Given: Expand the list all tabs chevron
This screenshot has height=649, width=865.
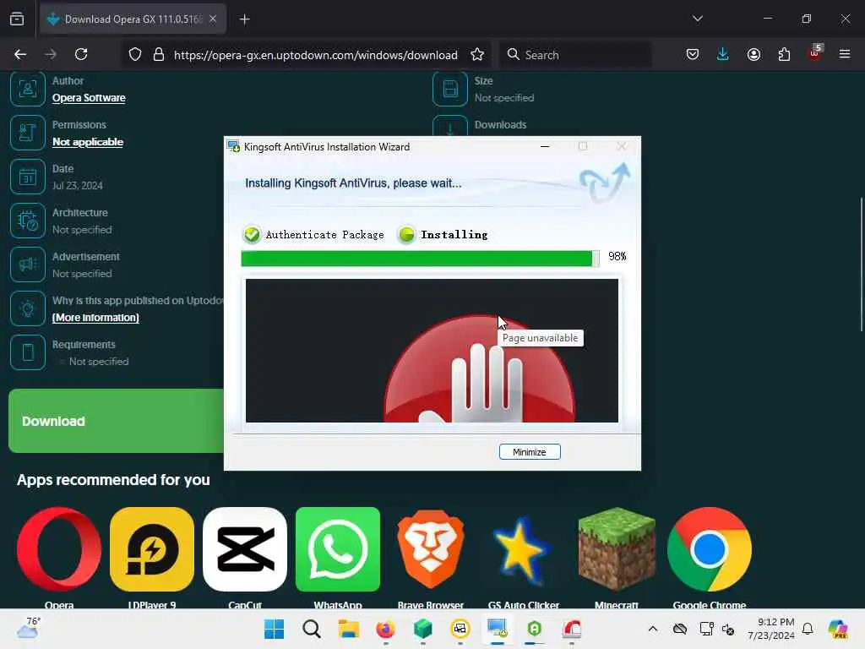Looking at the screenshot, I should click(697, 19).
